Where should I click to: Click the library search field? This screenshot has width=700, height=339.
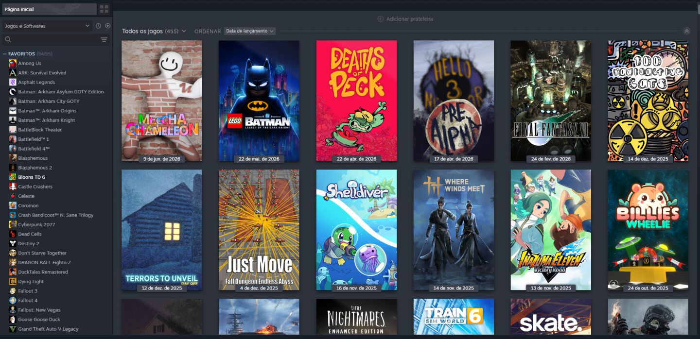(x=55, y=40)
